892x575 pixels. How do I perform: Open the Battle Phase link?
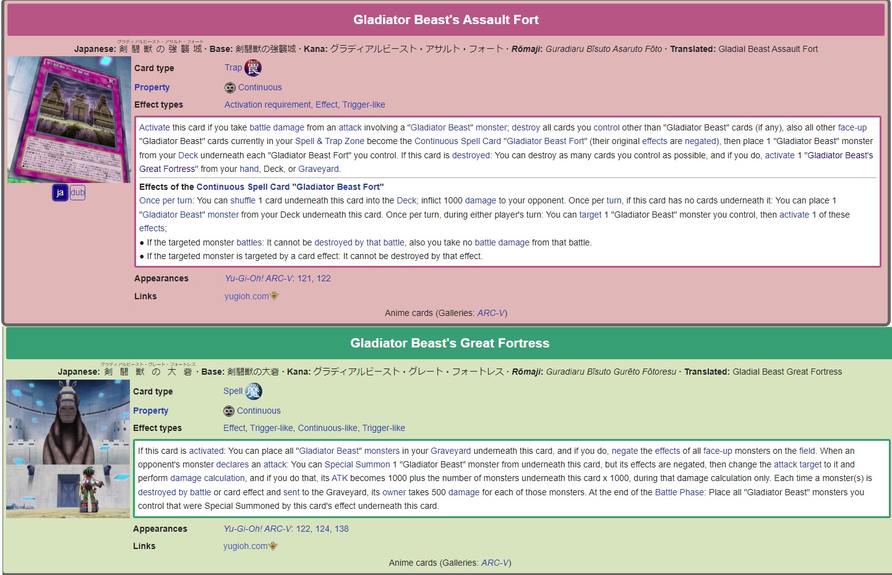(x=679, y=493)
